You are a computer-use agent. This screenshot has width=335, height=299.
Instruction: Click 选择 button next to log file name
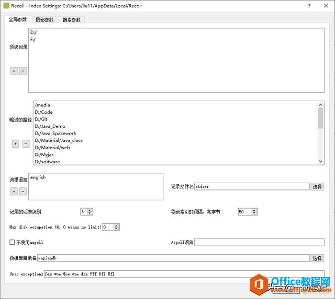317,187
